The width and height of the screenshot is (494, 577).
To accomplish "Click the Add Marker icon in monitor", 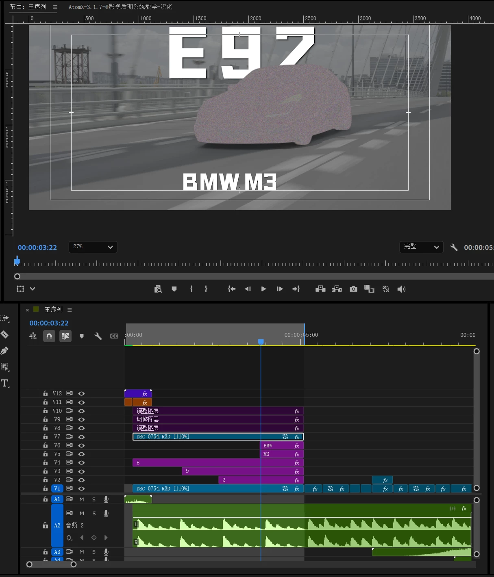I will point(174,289).
